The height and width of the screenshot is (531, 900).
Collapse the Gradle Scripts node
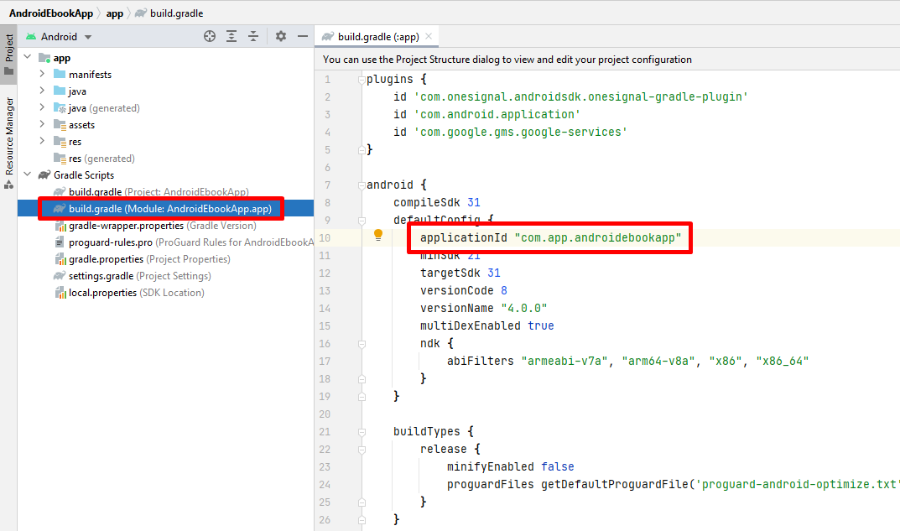[x=28, y=175]
